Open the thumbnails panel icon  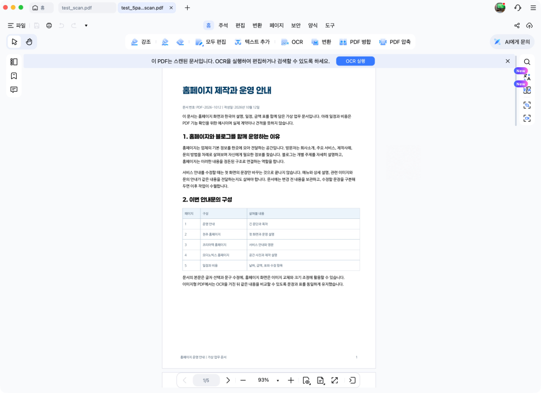tap(14, 62)
